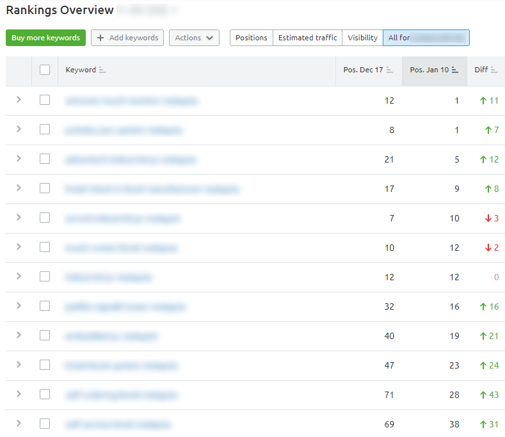Switch to the Visibility tab

coord(363,38)
